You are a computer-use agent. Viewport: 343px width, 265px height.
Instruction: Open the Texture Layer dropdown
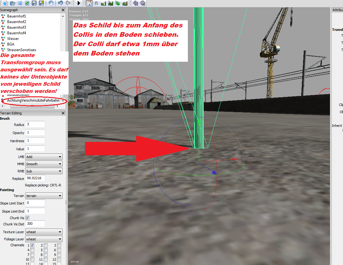point(44,232)
